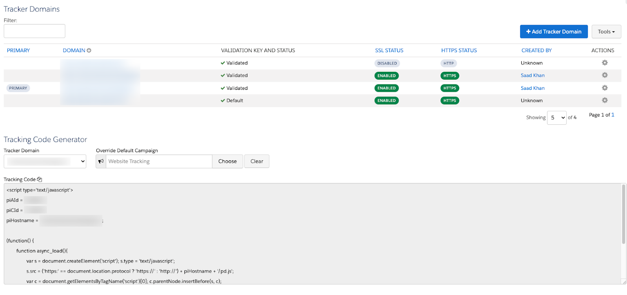Click the tracking code vertical scrollbar

coord(623,215)
